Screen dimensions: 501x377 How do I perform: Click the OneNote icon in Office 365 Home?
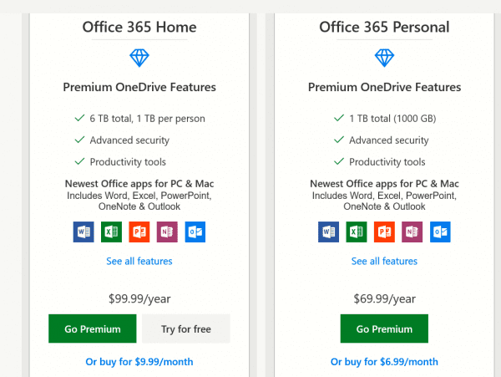coord(167,232)
